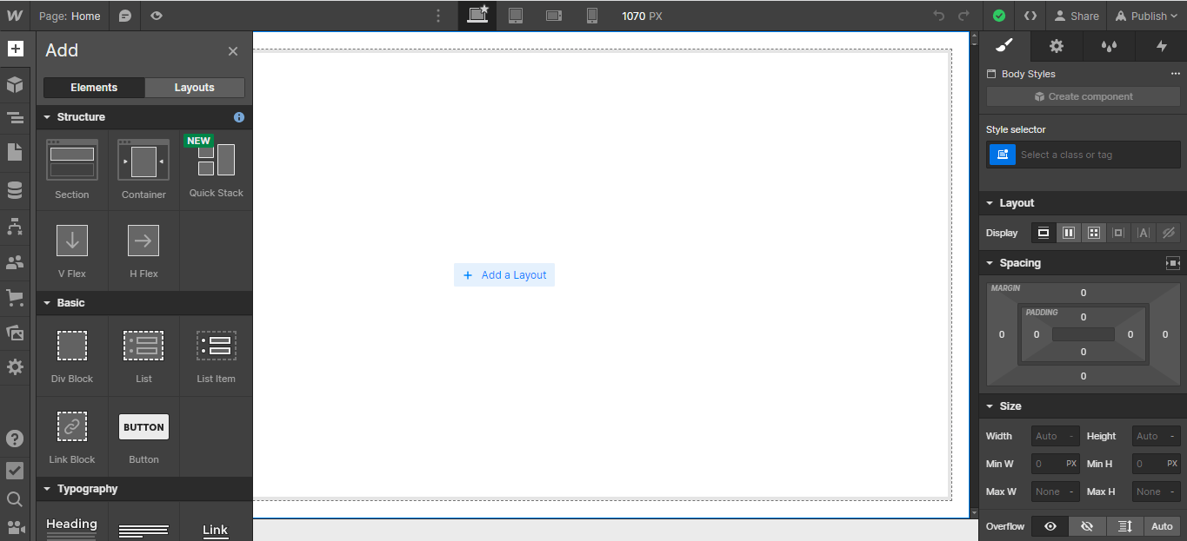Open the Assets images icon panel
The width and height of the screenshot is (1187, 541).
(15, 333)
